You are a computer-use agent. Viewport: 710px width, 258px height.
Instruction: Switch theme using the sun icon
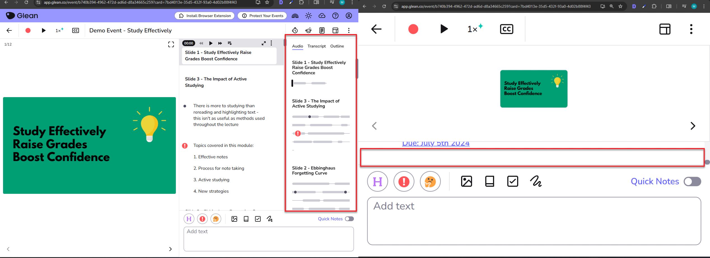[309, 16]
